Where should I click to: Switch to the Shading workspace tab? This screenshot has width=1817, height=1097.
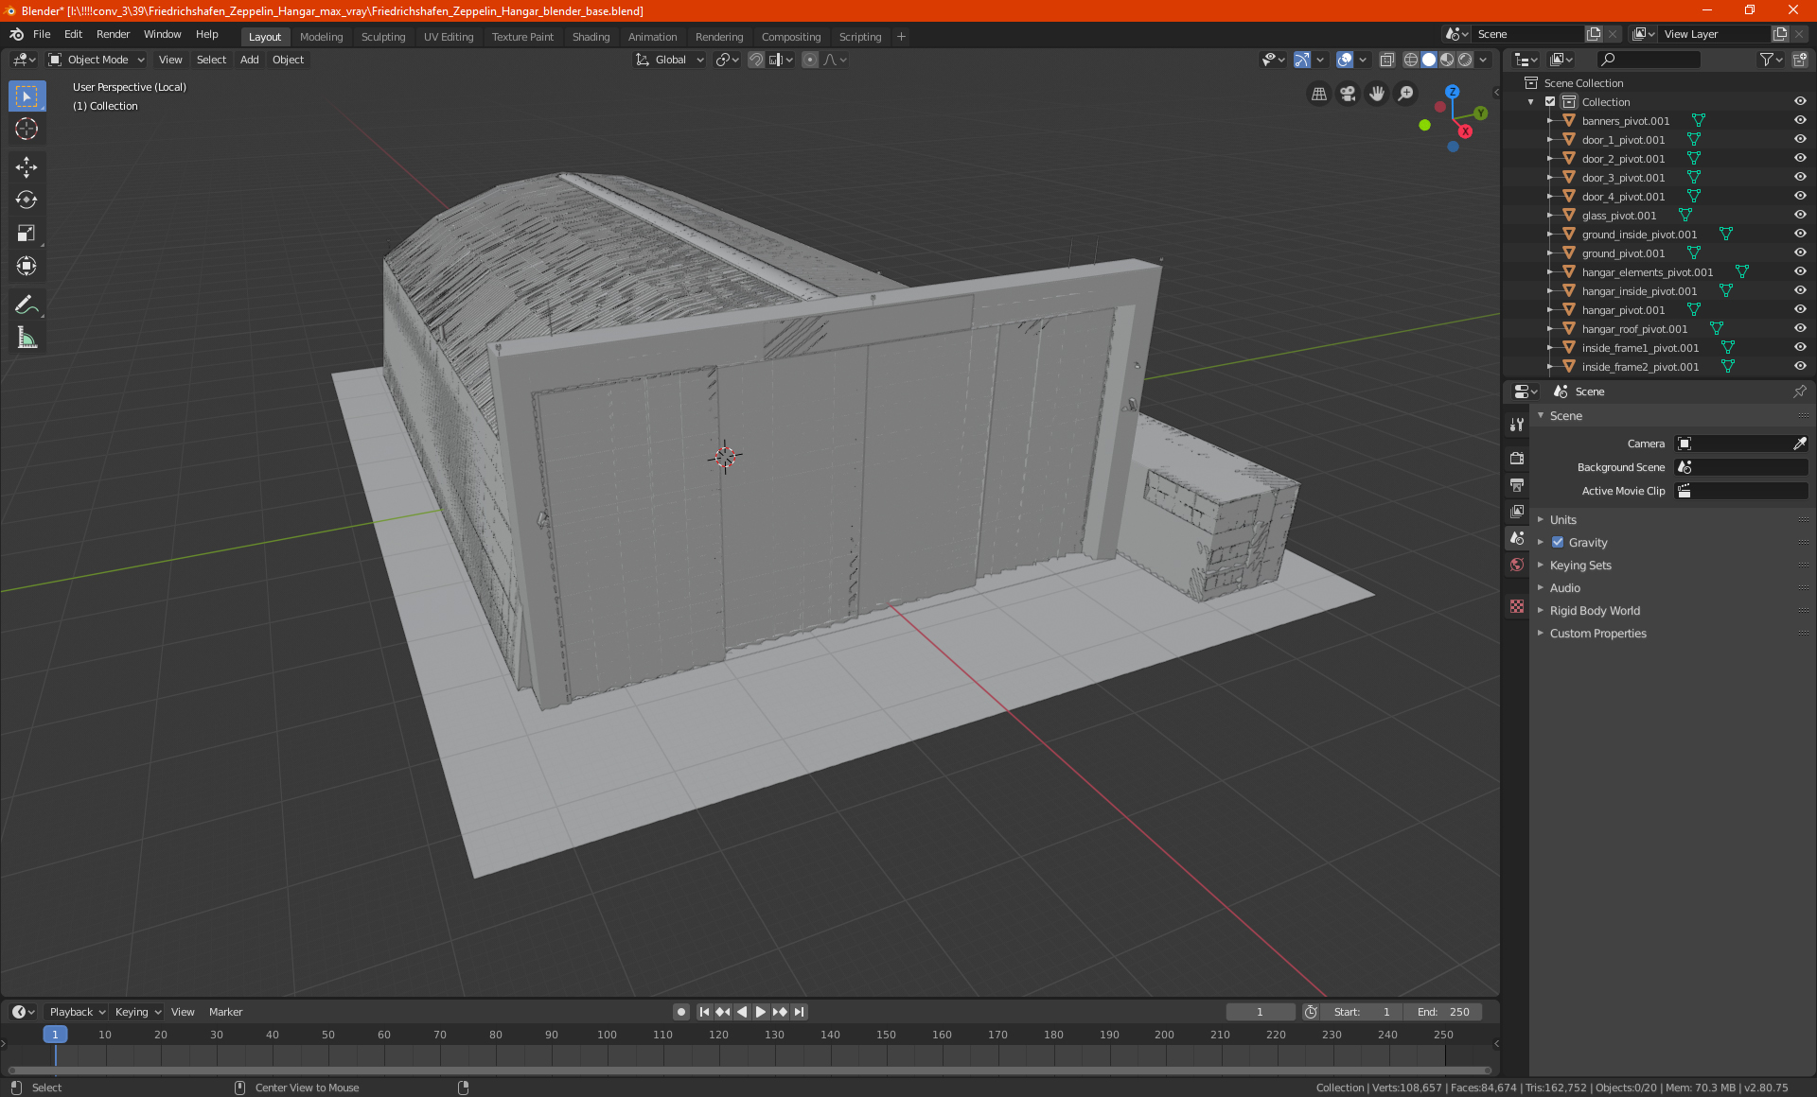point(591,37)
